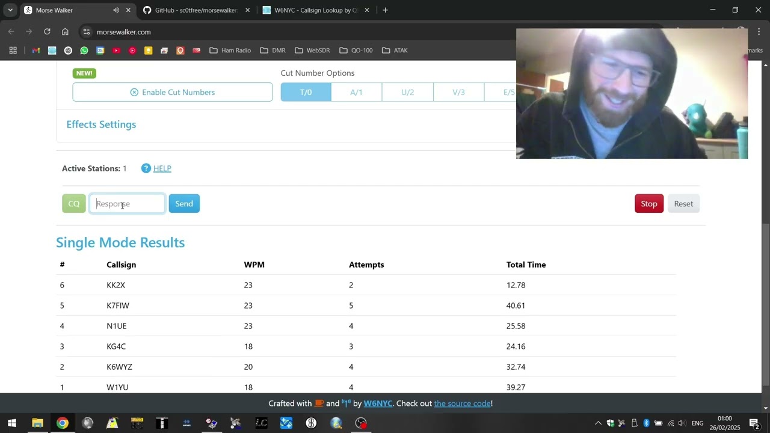The width and height of the screenshot is (770, 433).
Task: Open the QO-100 bookmarks folder
Action: (357, 51)
